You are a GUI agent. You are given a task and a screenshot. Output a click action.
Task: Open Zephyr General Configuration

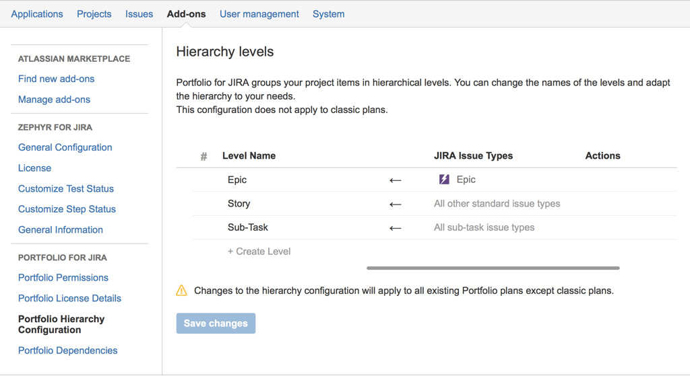coord(65,147)
